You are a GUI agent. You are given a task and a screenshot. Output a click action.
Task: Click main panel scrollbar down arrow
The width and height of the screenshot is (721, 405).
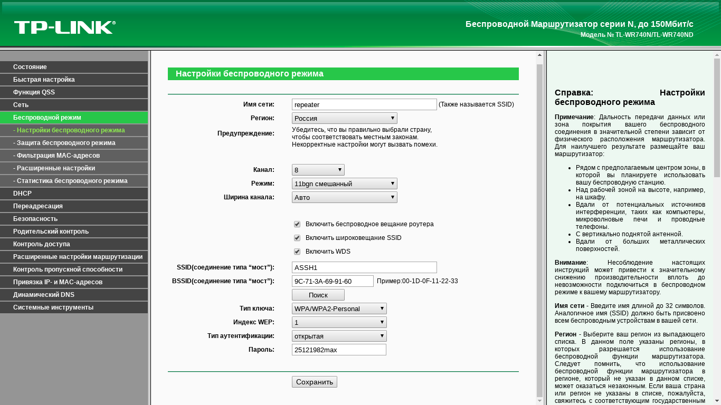[539, 401]
